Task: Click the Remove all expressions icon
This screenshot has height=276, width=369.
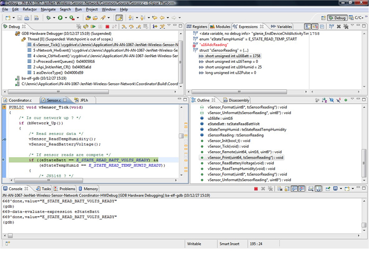Action: click(x=346, y=26)
